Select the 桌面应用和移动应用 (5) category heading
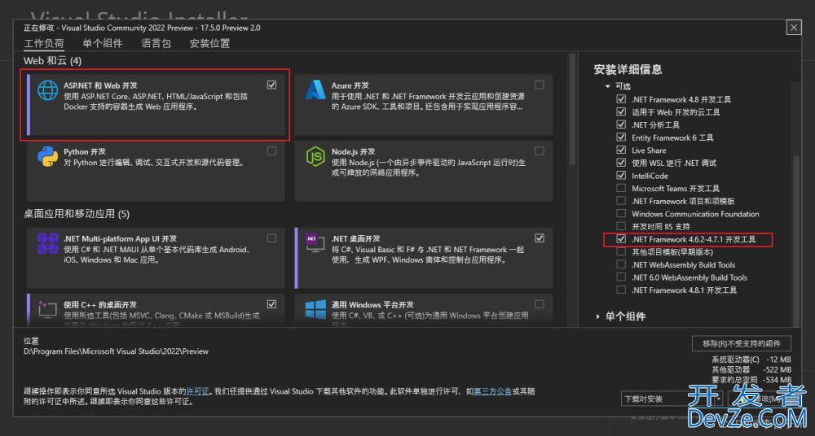The width and height of the screenshot is (815, 436). click(x=77, y=214)
